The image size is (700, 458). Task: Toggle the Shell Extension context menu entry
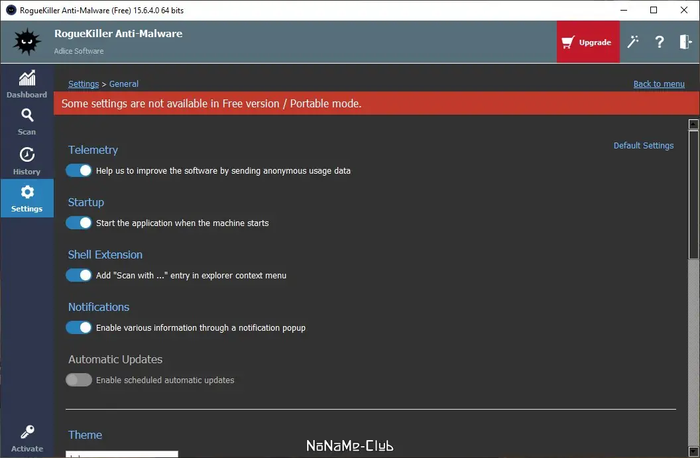coord(79,275)
